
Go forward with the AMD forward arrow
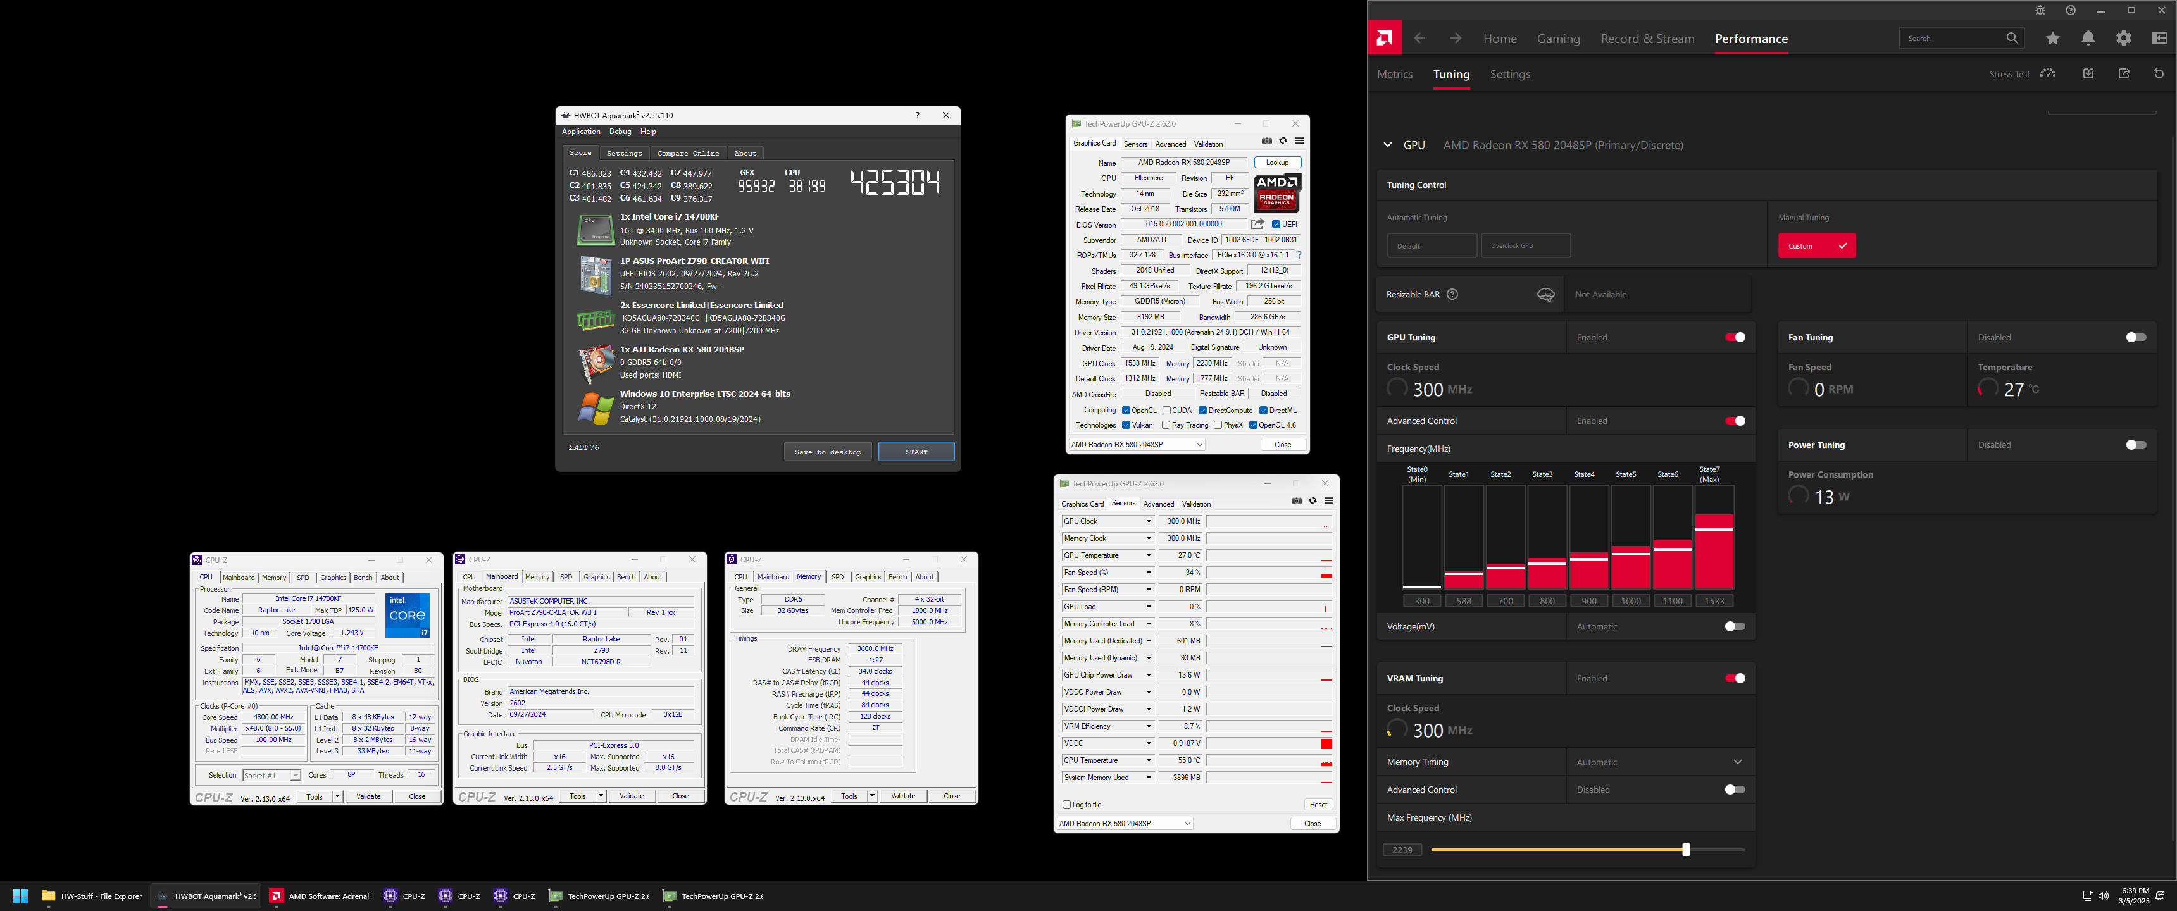(x=1456, y=38)
